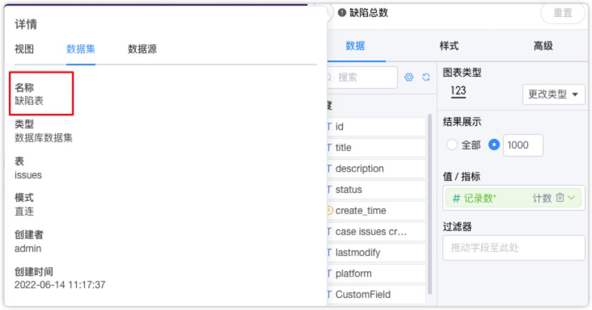Select the lastmodify field

pyautogui.click(x=376, y=253)
